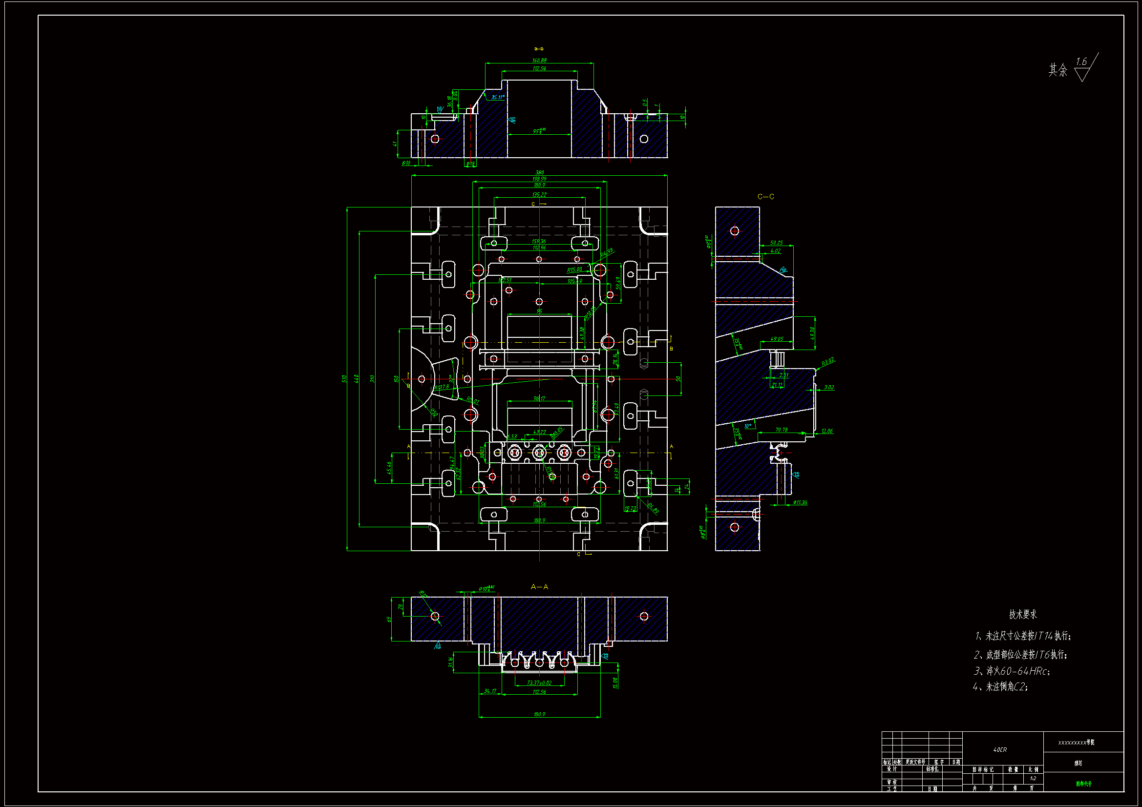Click the B-B section title text

pos(539,49)
